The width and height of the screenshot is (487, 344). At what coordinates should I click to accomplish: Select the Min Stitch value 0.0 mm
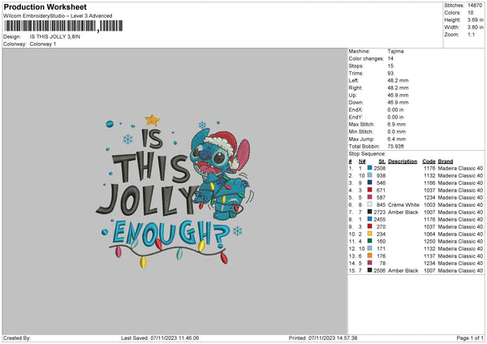397,131
